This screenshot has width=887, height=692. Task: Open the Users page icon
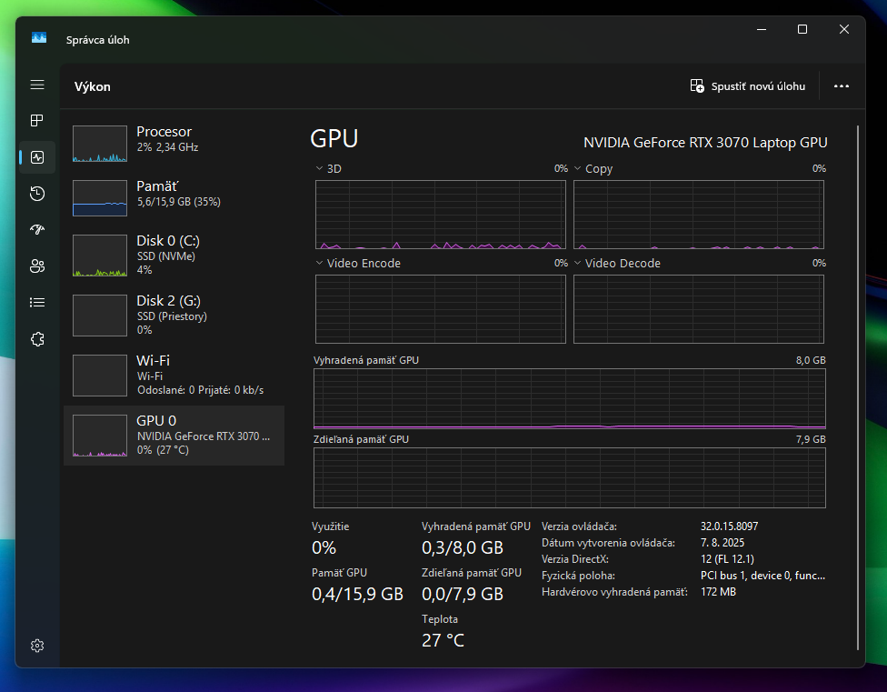click(x=37, y=266)
